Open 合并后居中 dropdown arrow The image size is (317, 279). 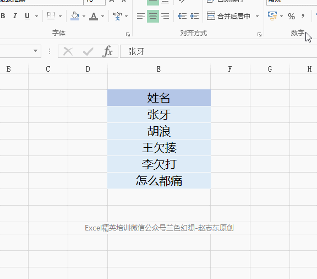pyautogui.click(x=258, y=16)
